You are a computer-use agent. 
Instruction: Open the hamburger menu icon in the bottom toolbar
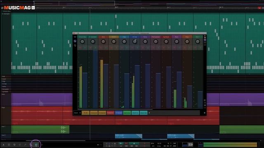pos(9,145)
